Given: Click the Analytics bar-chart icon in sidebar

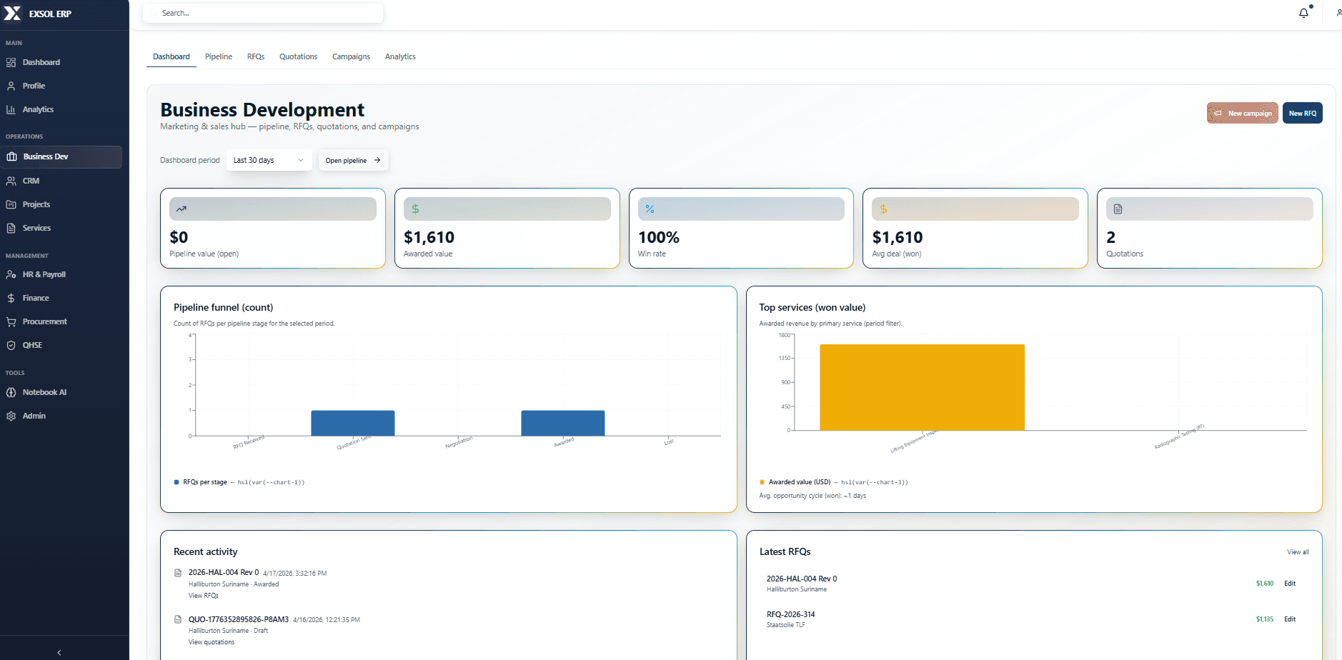Looking at the screenshot, I should (x=11, y=109).
